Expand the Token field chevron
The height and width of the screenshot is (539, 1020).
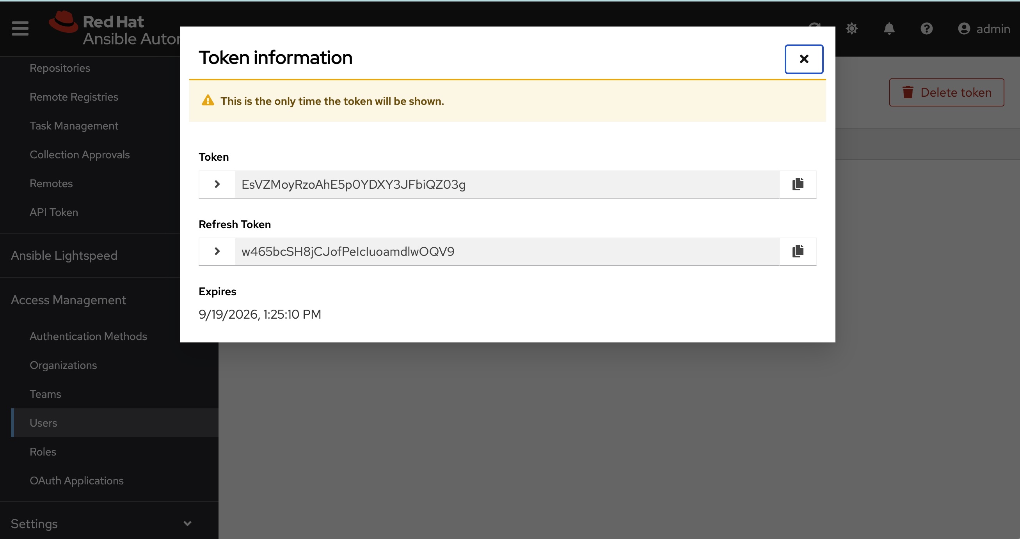(217, 184)
